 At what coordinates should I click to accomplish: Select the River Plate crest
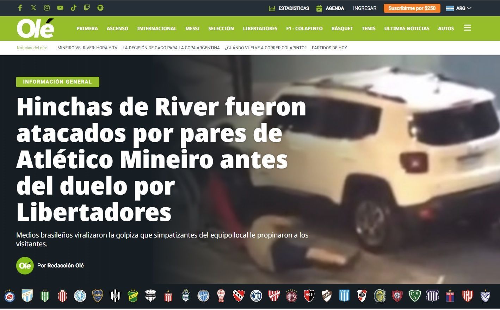coord(362,296)
